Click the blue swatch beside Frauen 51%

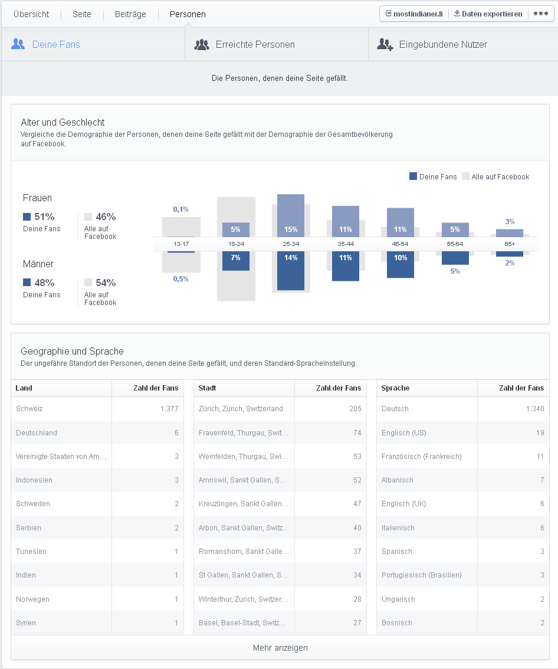(27, 217)
